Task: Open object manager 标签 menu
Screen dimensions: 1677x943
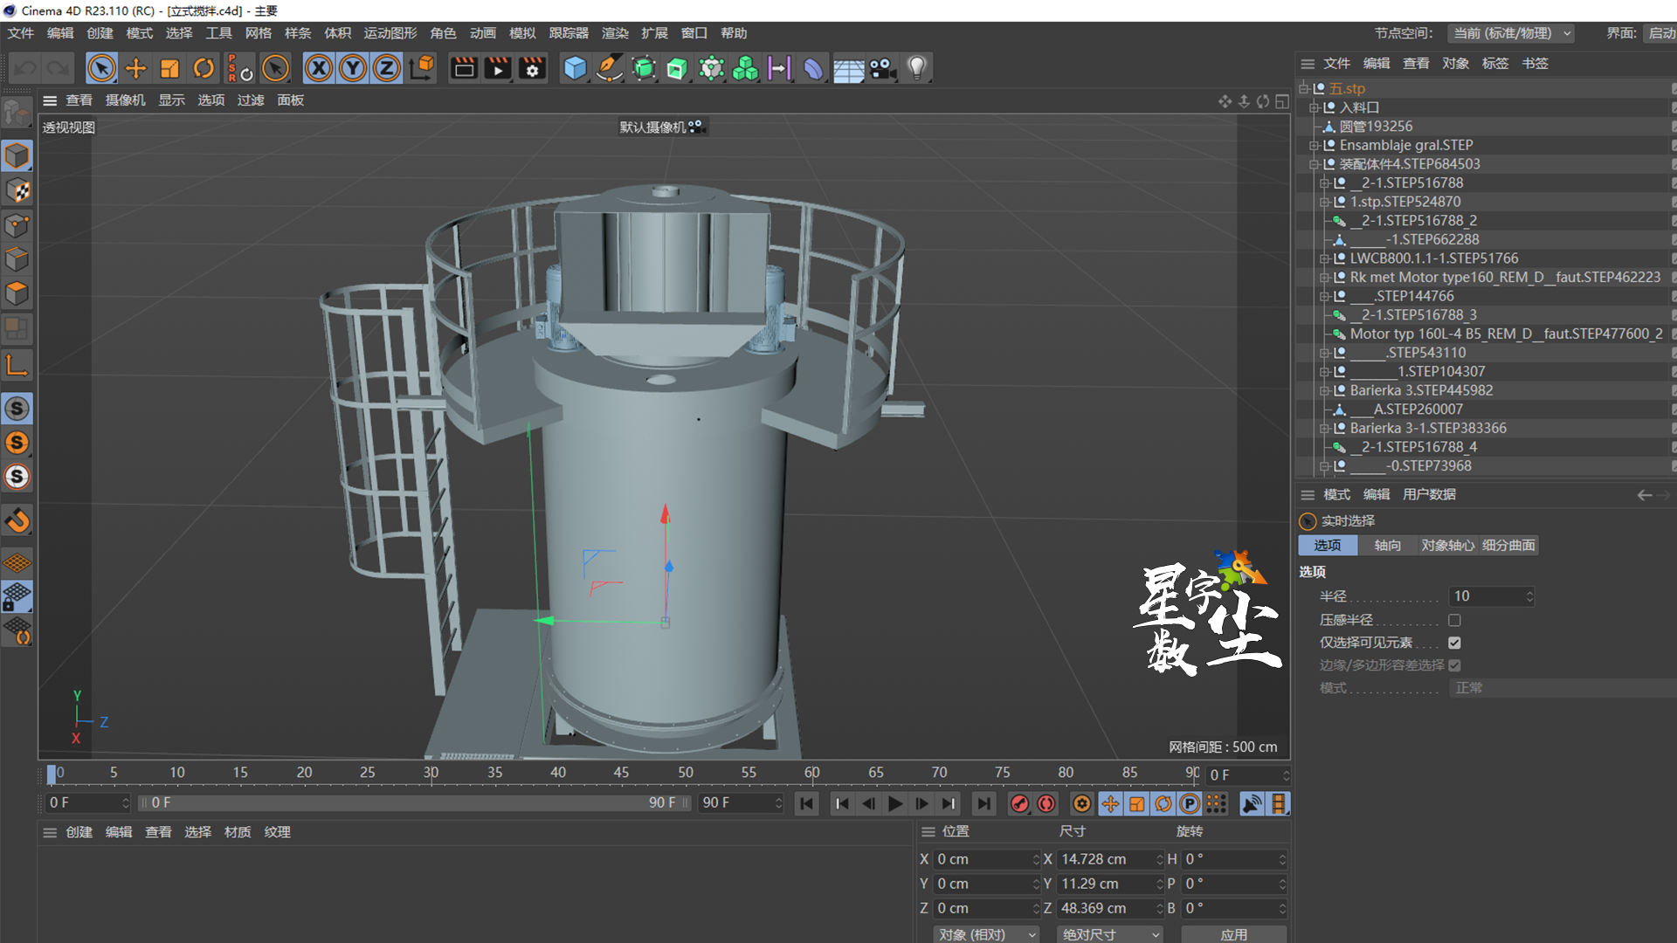Action: pyautogui.click(x=1495, y=64)
